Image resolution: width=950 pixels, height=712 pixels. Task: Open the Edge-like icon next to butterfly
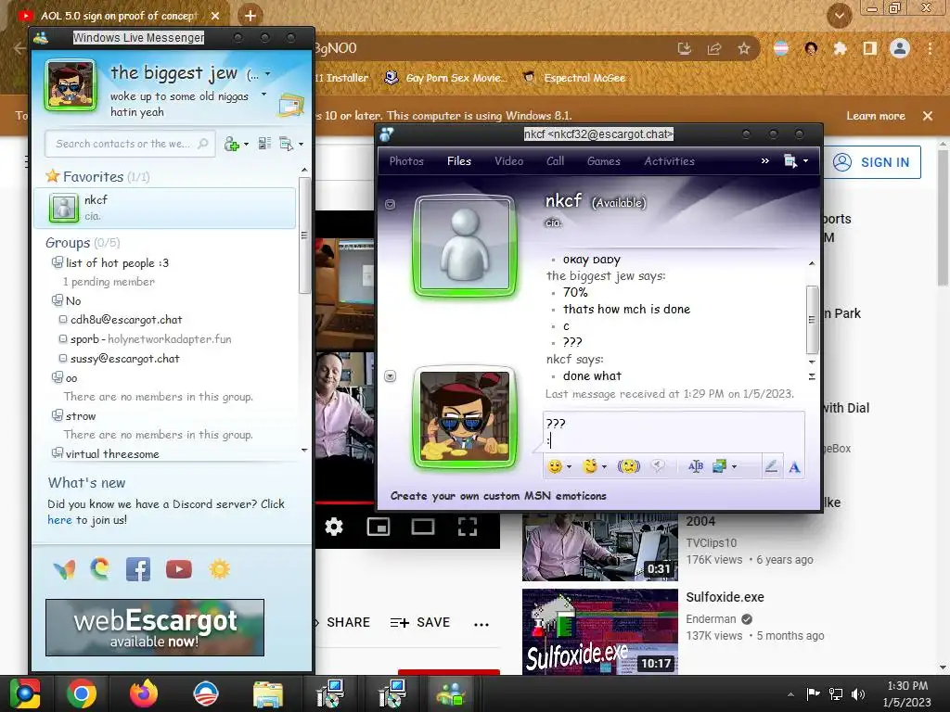[x=100, y=569]
